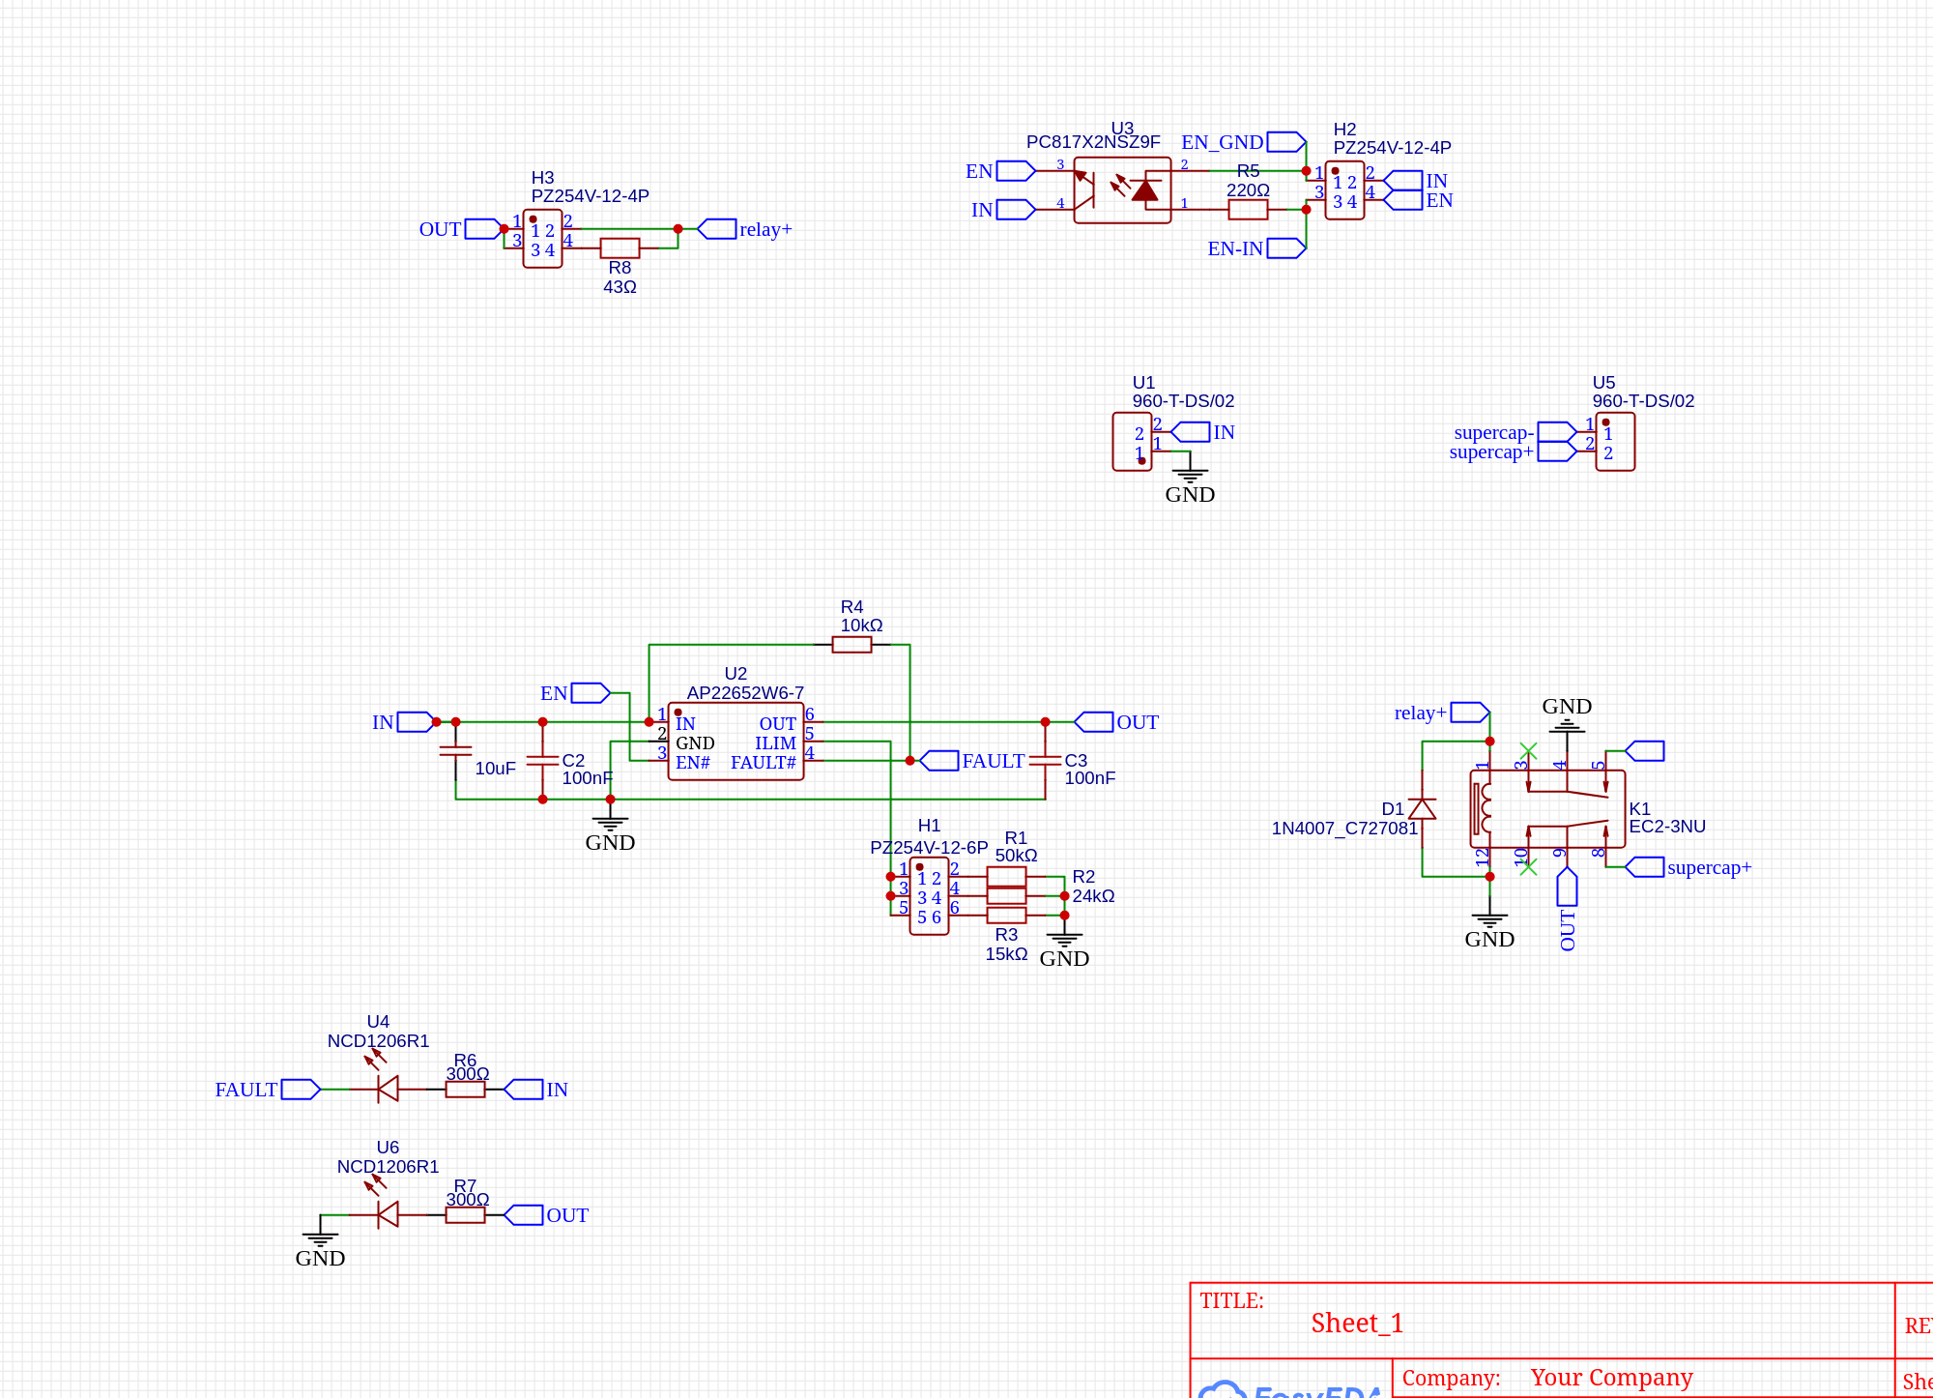Select resistor R1 50kΩ

1006,877
